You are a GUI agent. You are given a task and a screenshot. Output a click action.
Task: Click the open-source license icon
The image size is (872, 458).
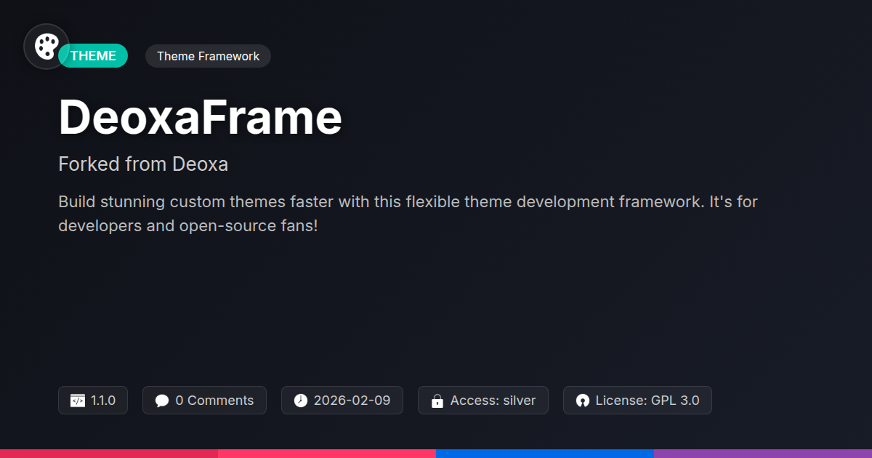(x=583, y=401)
